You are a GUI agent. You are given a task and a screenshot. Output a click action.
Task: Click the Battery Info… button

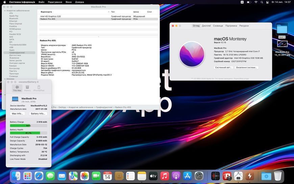click(x=38, y=114)
